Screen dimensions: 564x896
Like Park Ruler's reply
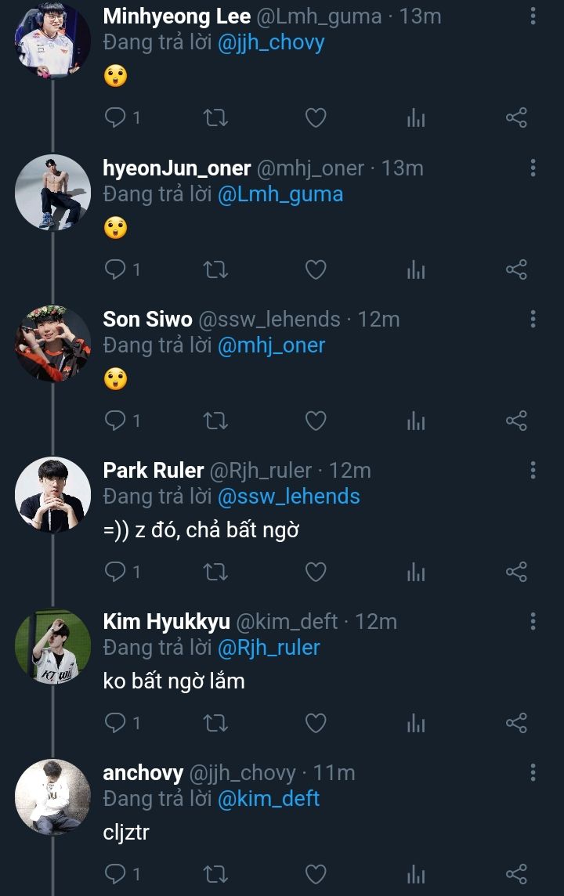315,573
